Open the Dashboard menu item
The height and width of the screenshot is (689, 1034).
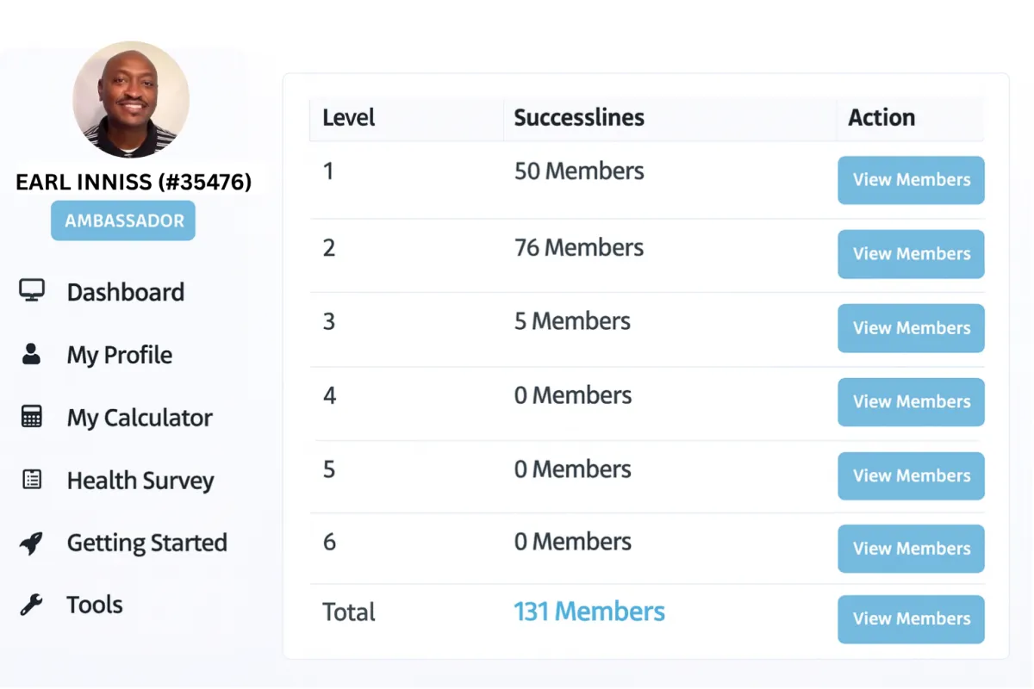coord(126,292)
